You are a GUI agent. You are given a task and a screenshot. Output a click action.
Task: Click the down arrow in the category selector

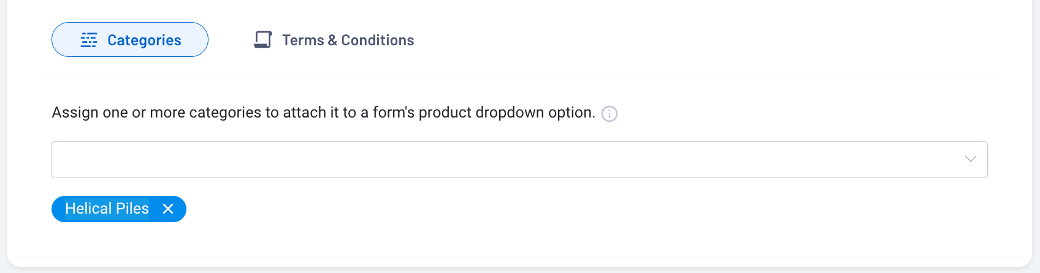[x=970, y=159]
